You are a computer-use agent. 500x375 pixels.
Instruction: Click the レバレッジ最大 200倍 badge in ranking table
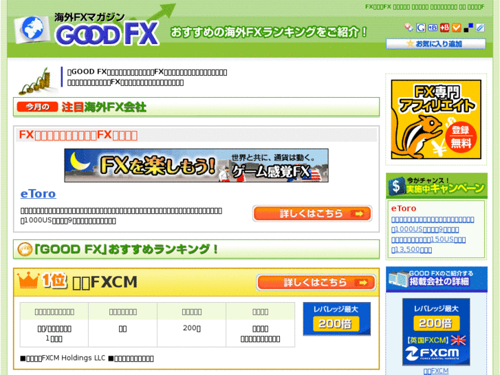coord(337,319)
